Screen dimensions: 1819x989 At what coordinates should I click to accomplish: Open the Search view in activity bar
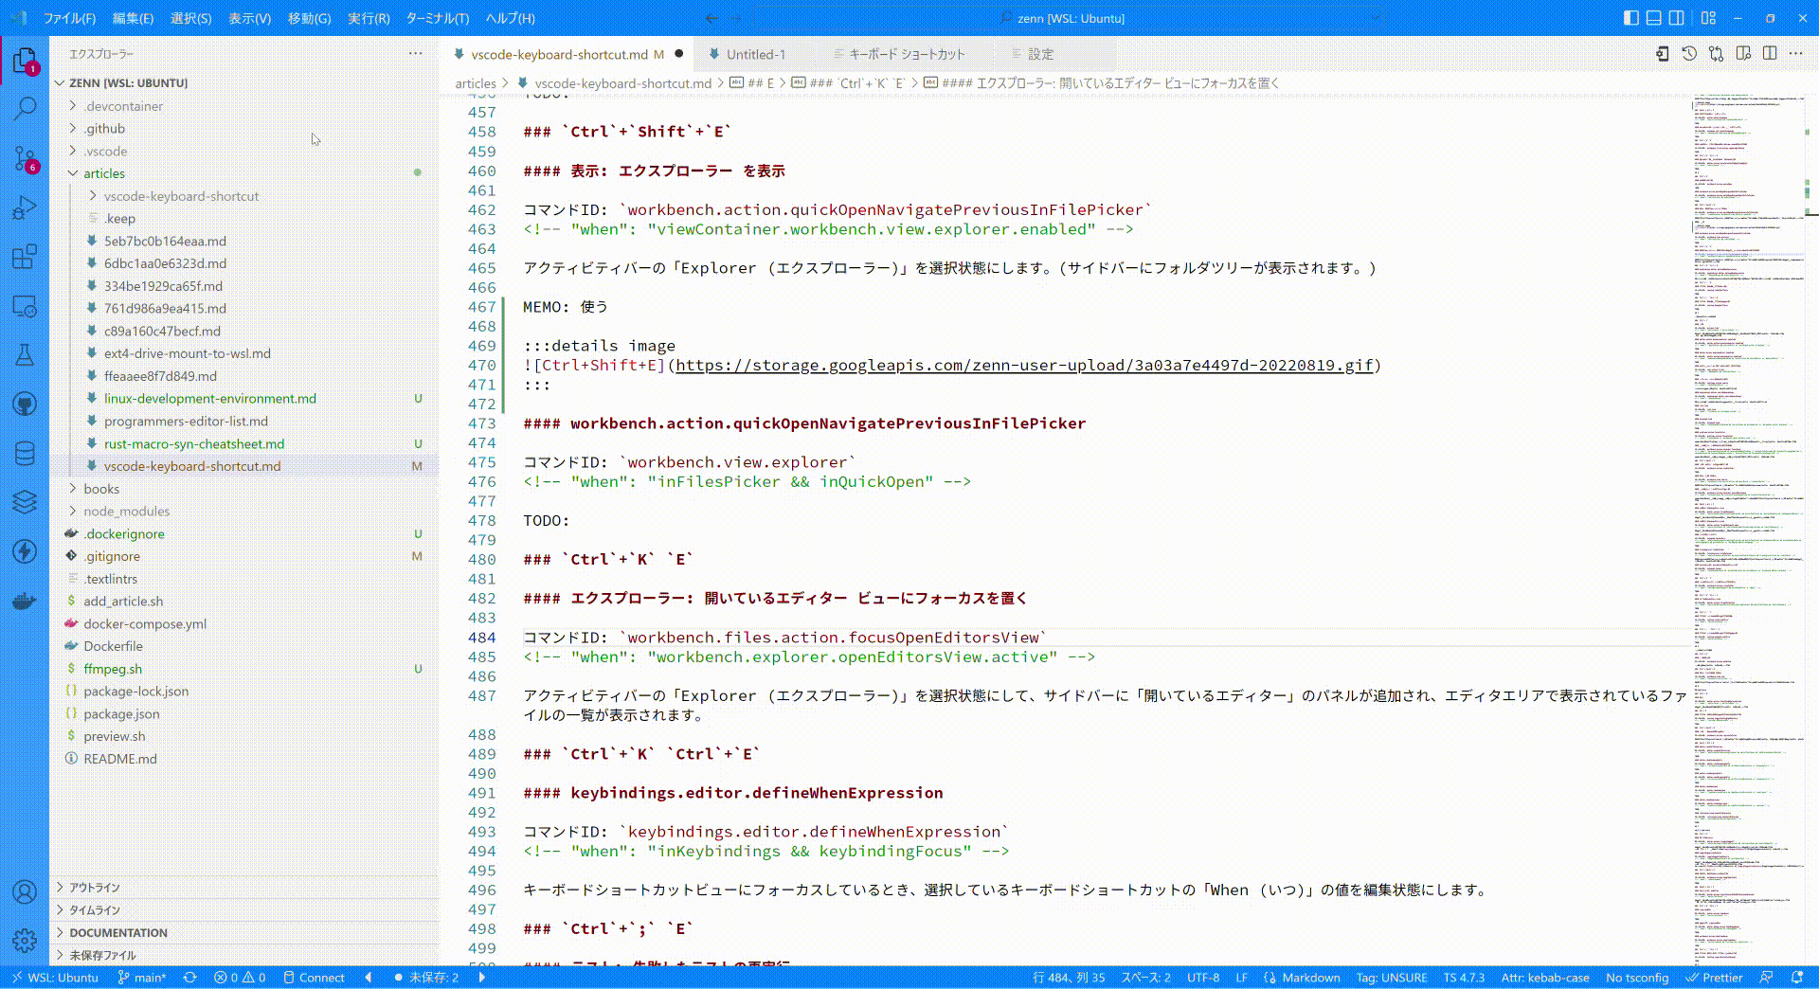(x=25, y=108)
